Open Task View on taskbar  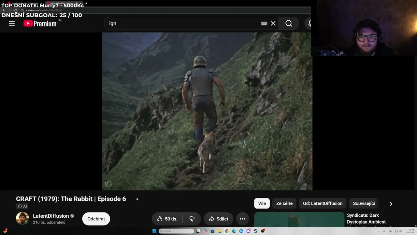tap(198, 231)
